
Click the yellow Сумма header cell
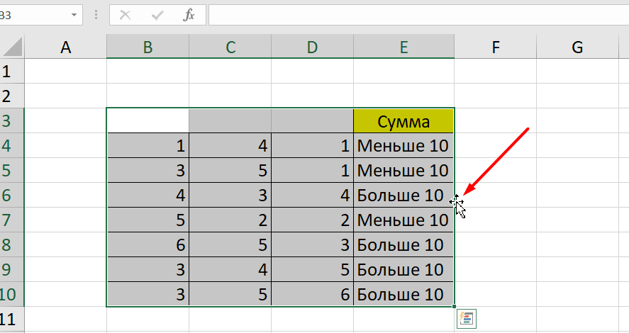[x=403, y=121]
